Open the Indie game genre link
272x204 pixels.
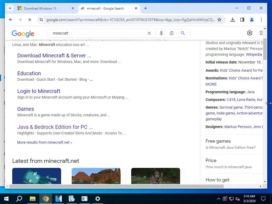click(226, 113)
